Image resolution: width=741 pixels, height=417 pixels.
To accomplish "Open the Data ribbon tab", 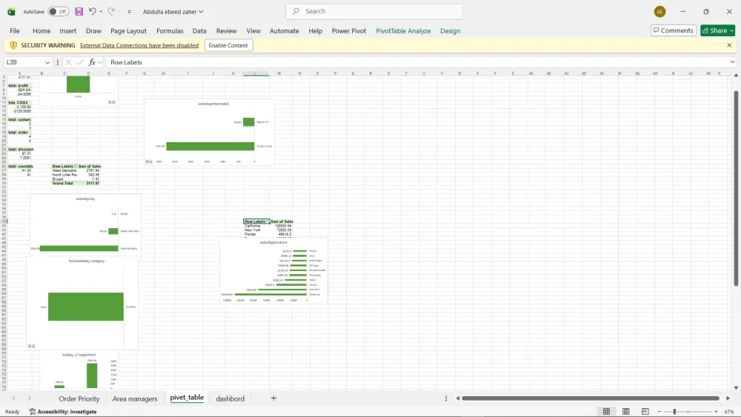I will (x=199, y=30).
